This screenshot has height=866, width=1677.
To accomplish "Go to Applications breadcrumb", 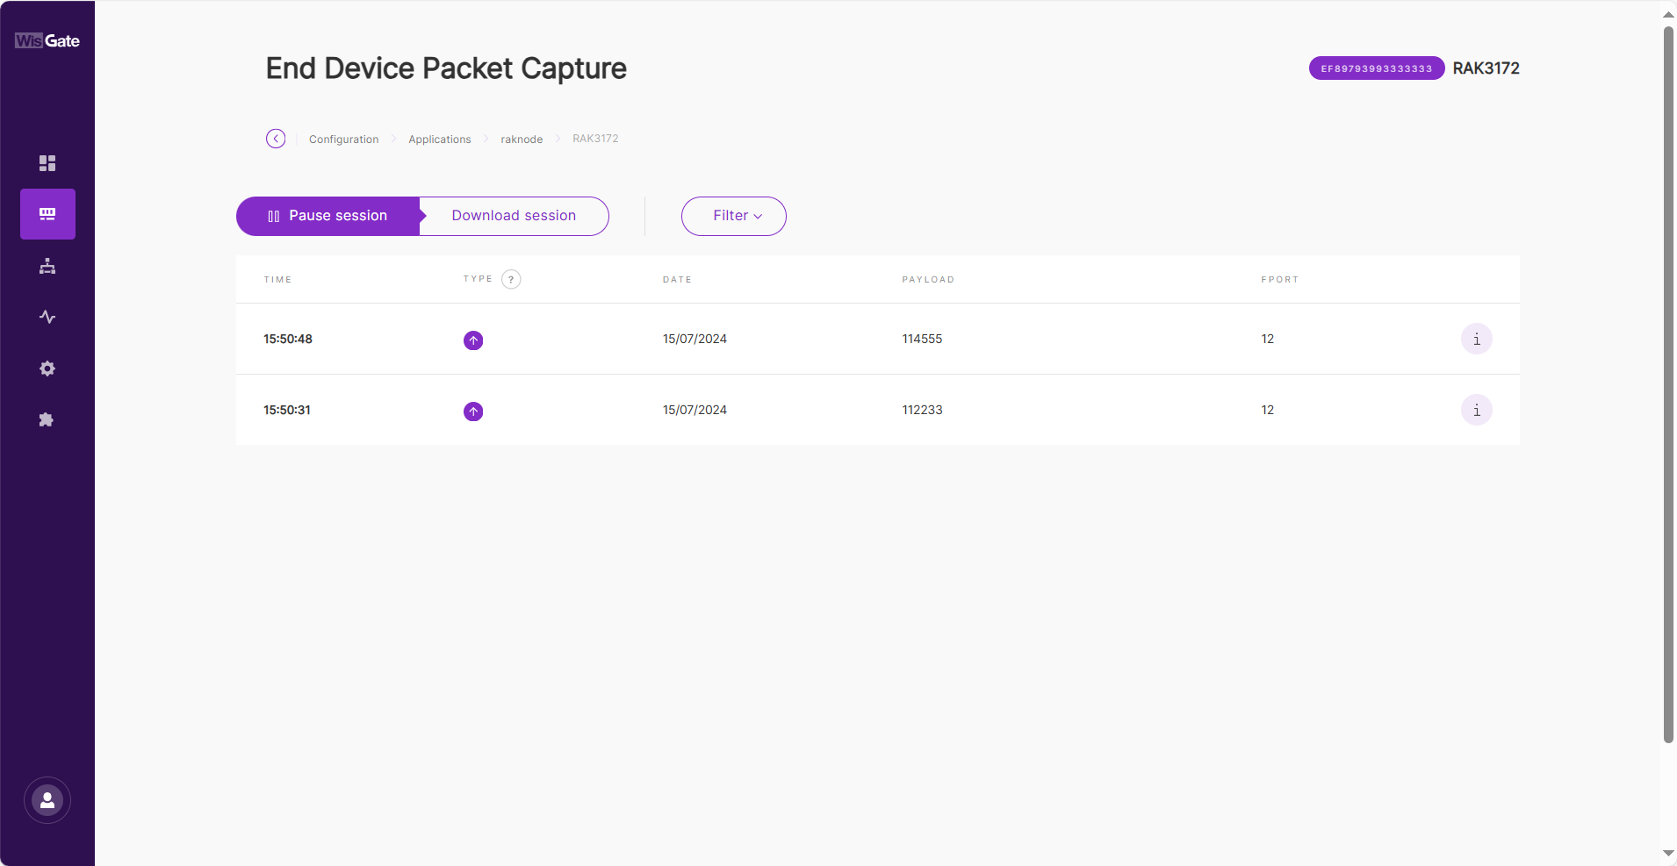I will [x=440, y=140].
